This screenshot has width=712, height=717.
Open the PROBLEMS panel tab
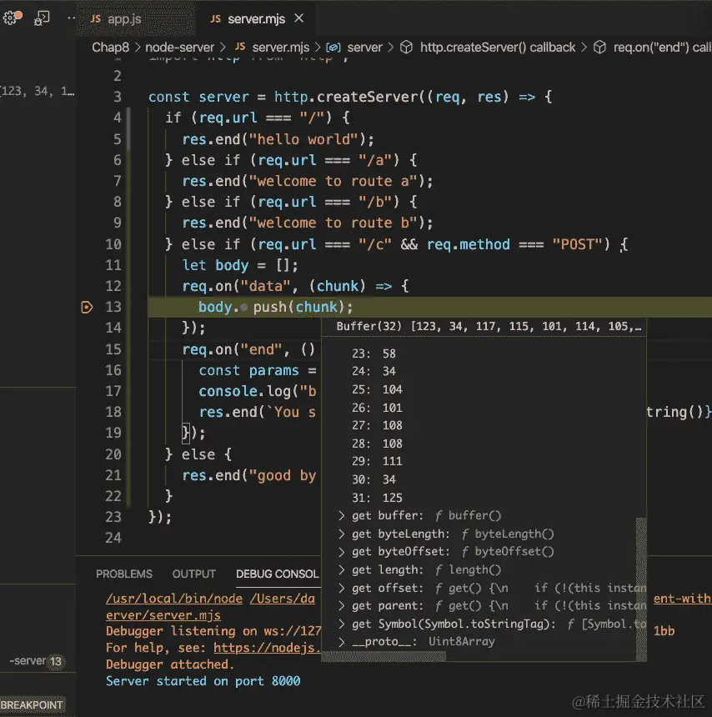[124, 574]
